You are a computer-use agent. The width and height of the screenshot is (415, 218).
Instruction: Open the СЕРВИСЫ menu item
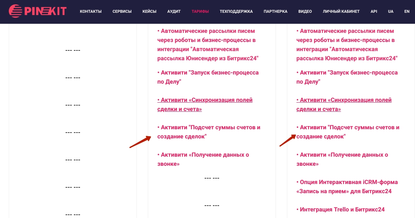tap(122, 11)
